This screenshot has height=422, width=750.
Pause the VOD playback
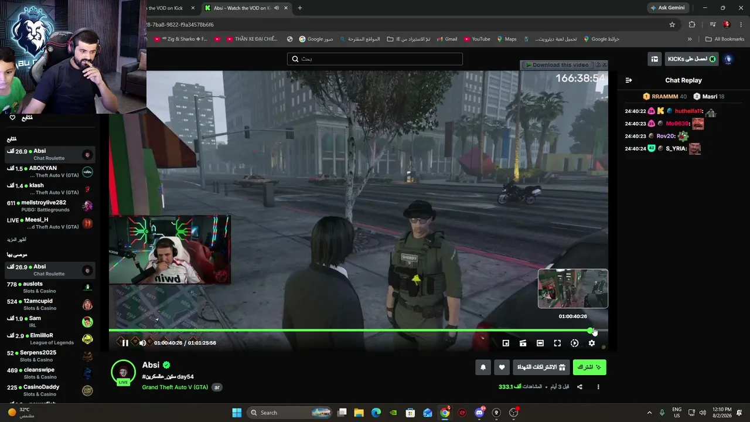coord(125,343)
